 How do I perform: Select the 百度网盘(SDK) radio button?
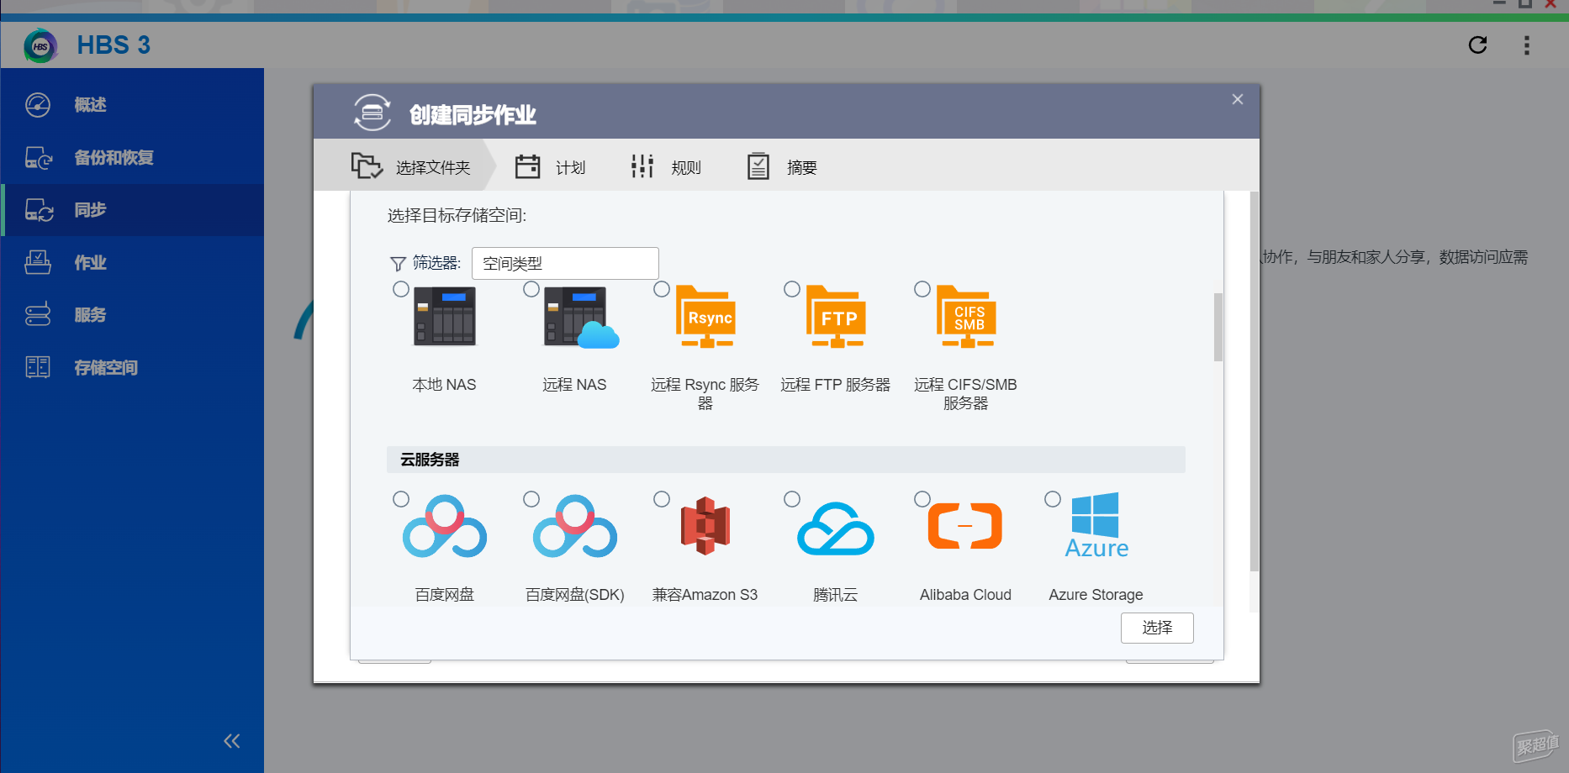[531, 499]
